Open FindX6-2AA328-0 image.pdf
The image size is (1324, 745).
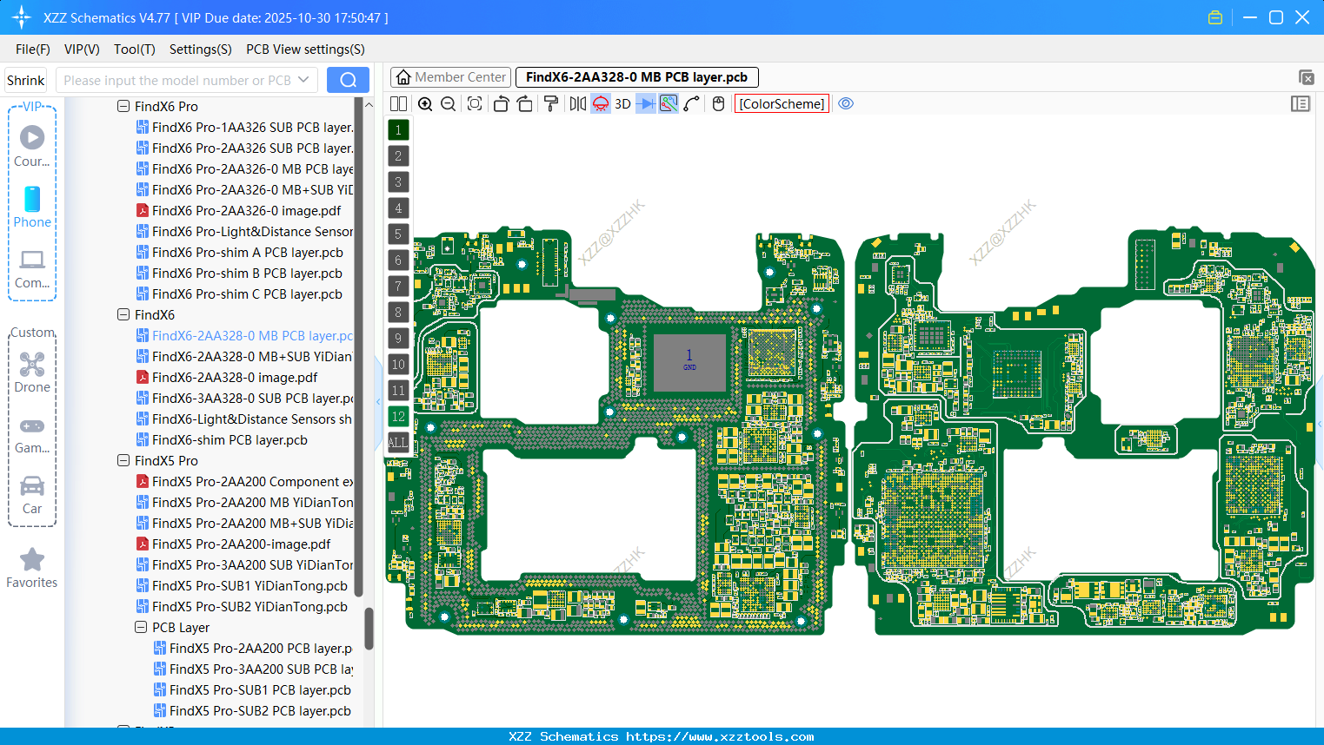[227, 377]
